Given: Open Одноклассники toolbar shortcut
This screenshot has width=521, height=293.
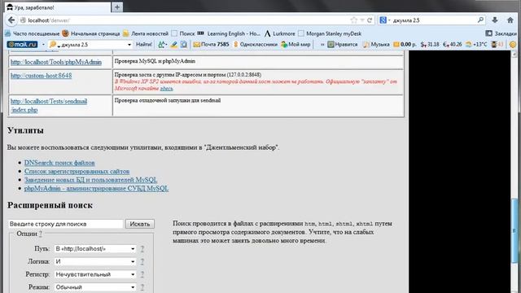Looking at the screenshot, I should click(x=255, y=44).
